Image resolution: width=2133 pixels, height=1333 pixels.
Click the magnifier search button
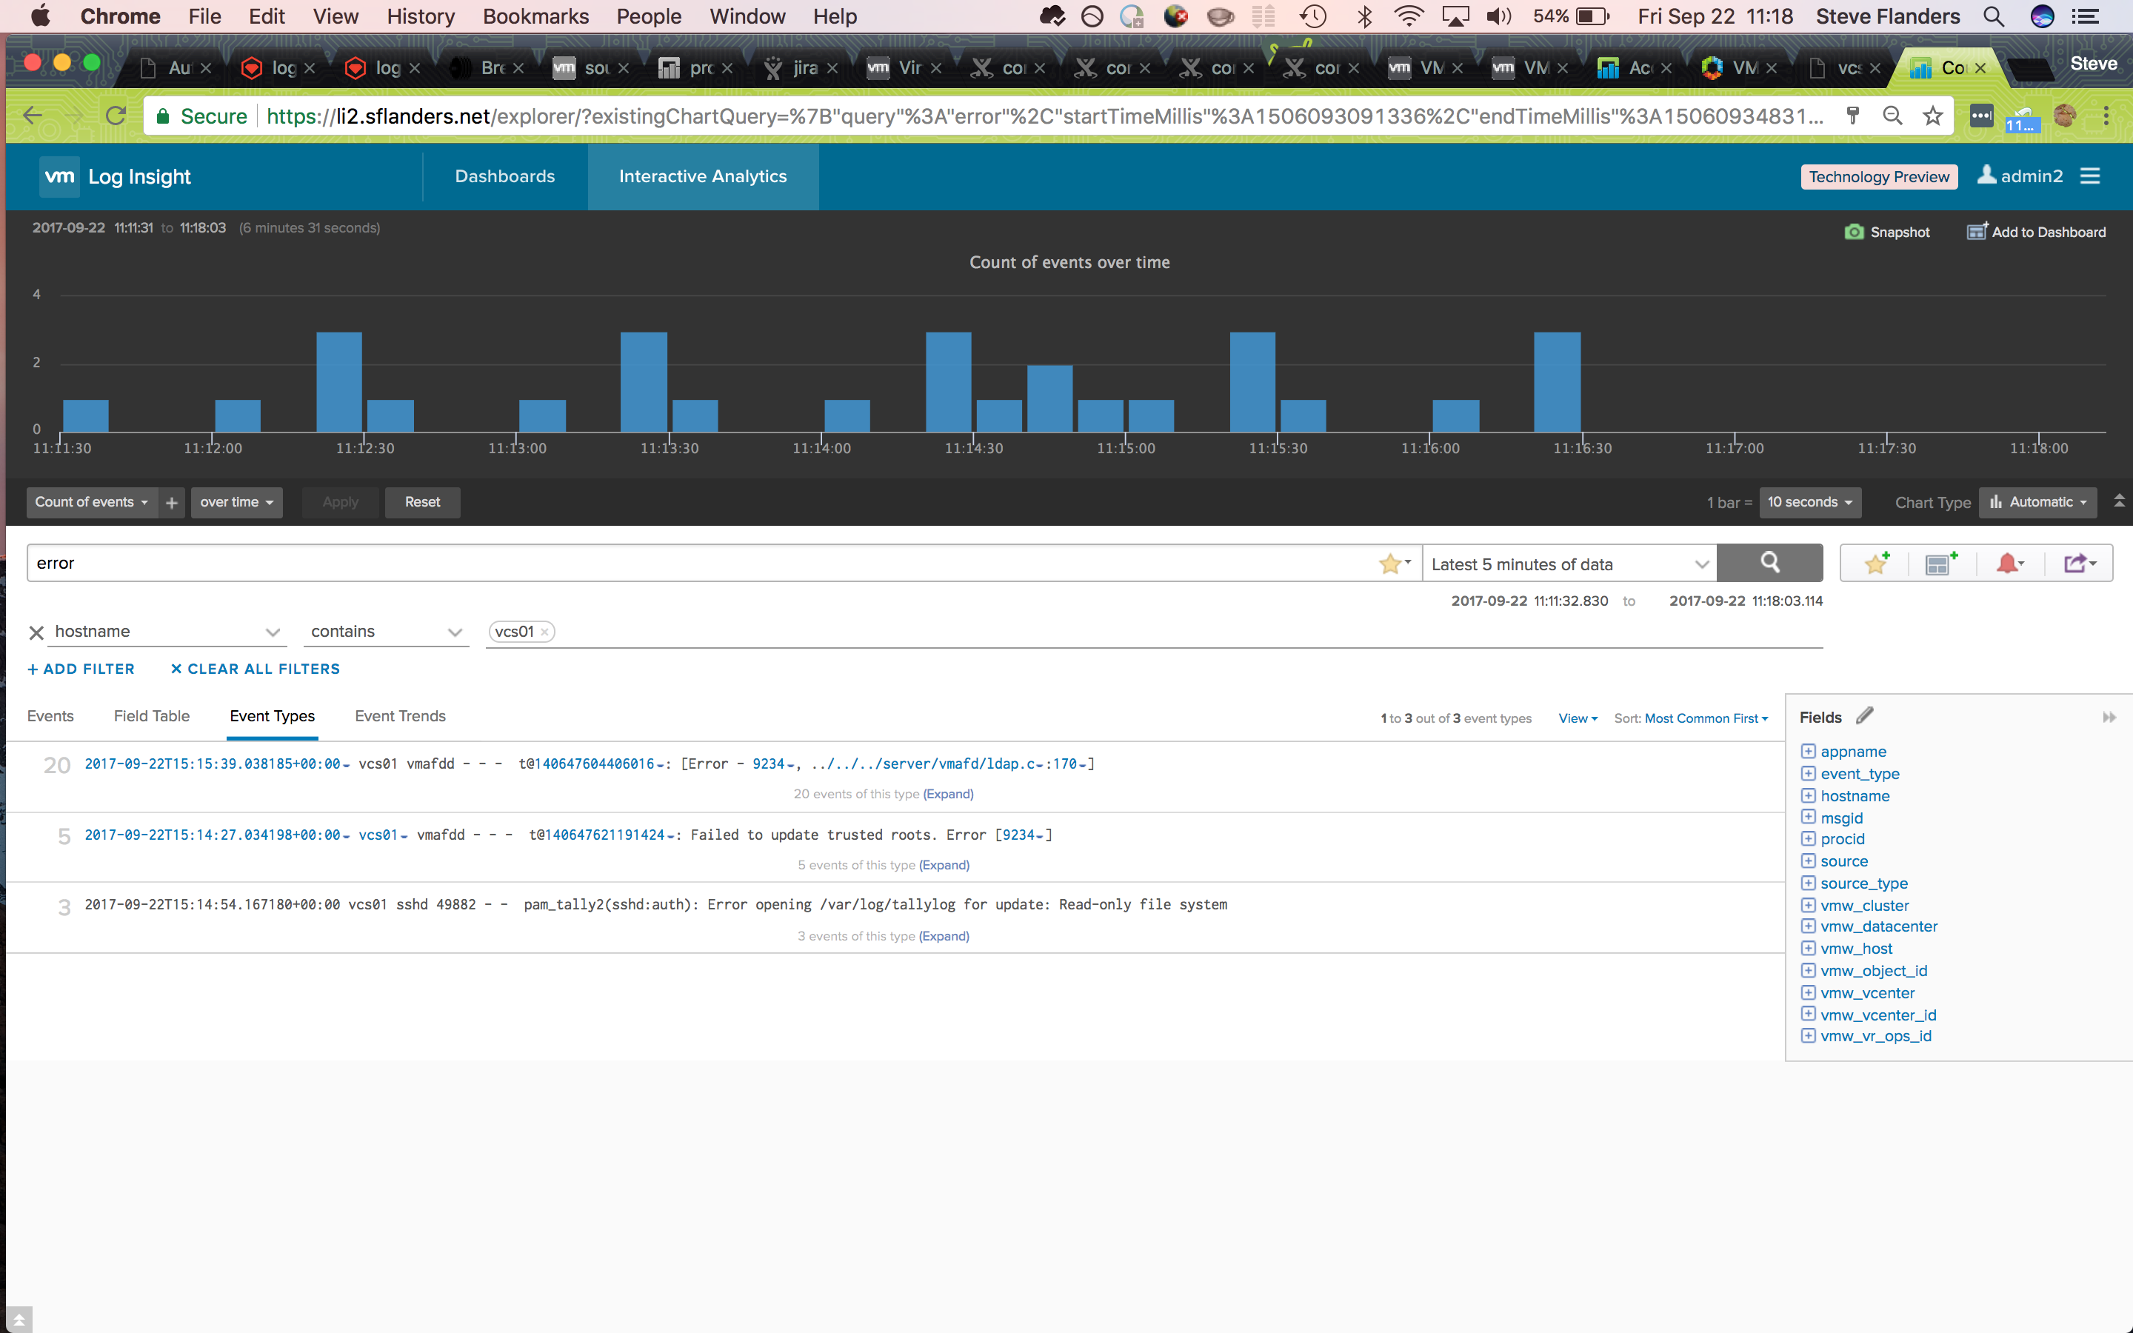coord(1769,564)
